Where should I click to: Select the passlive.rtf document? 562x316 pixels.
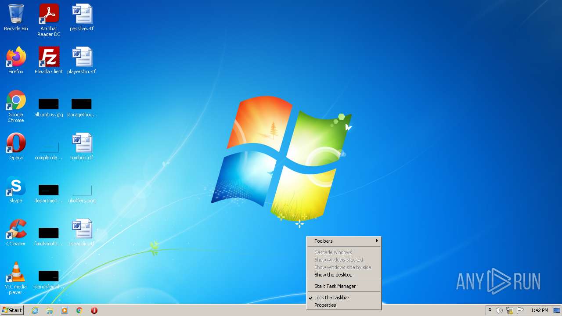click(82, 18)
